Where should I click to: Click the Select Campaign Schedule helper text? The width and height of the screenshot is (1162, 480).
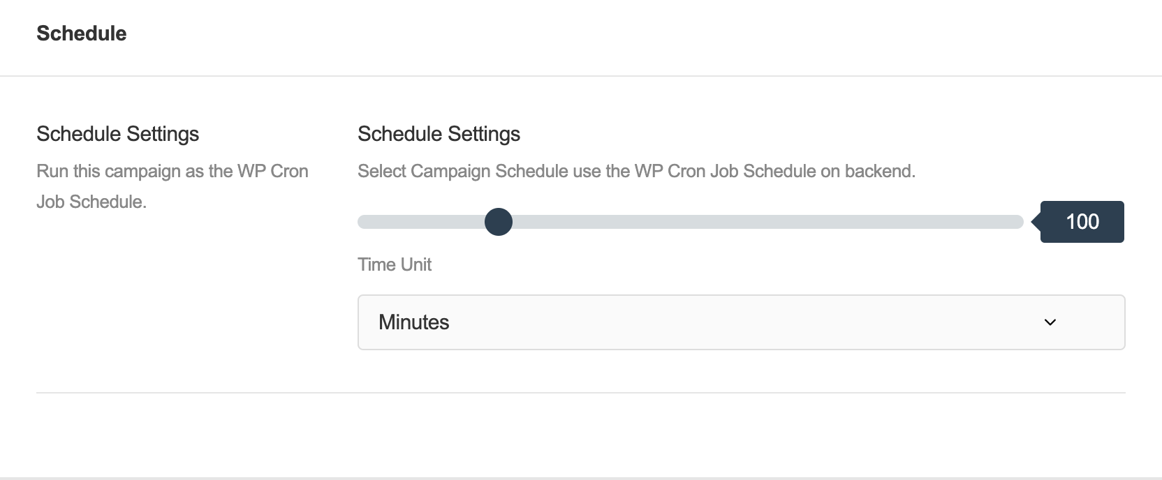click(x=636, y=170)
